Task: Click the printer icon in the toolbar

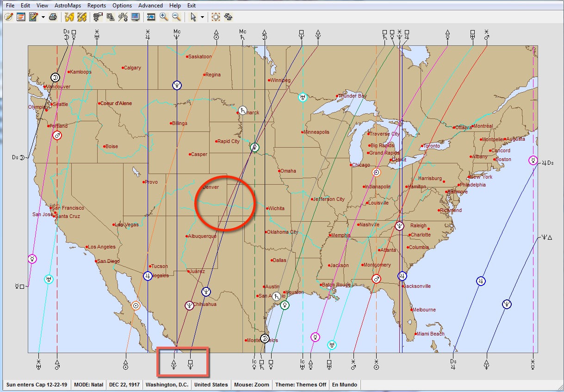Action: point(53,17)
